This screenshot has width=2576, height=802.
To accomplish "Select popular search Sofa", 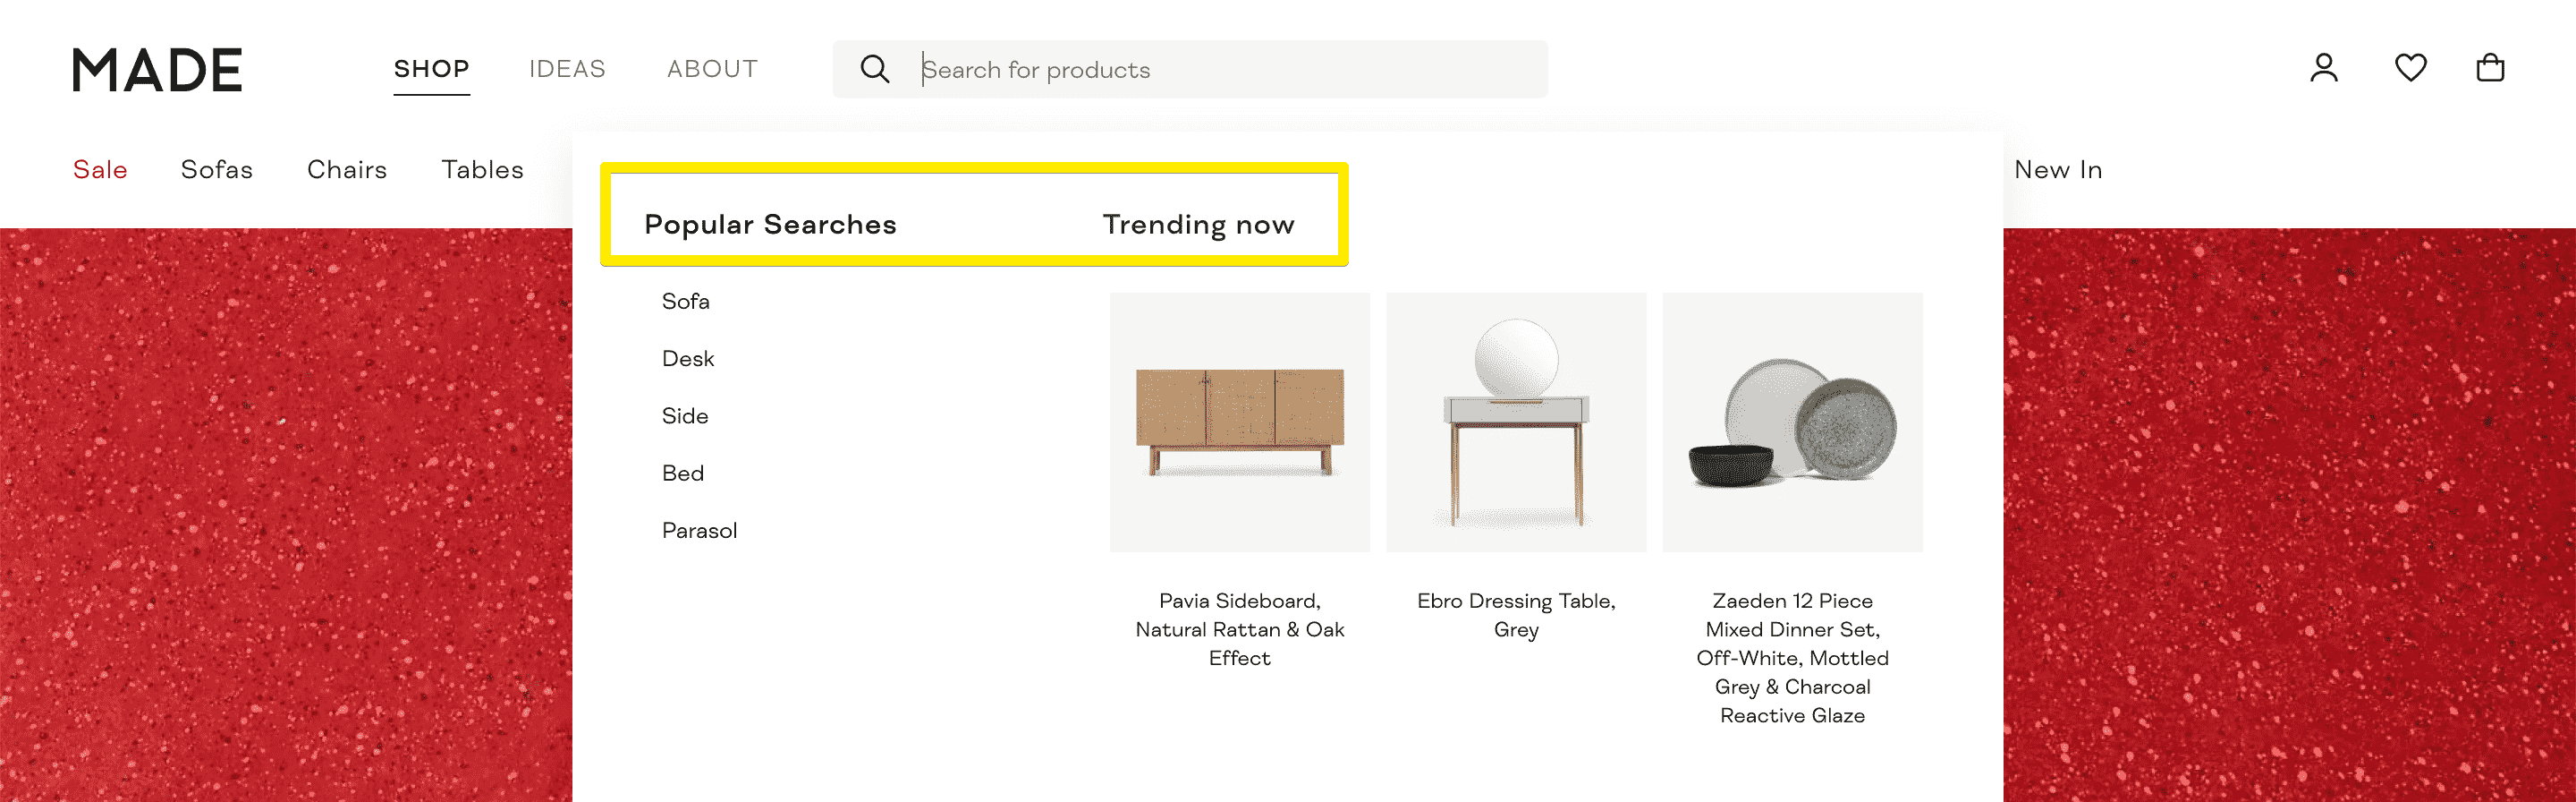I will click(x=685, y=302).
